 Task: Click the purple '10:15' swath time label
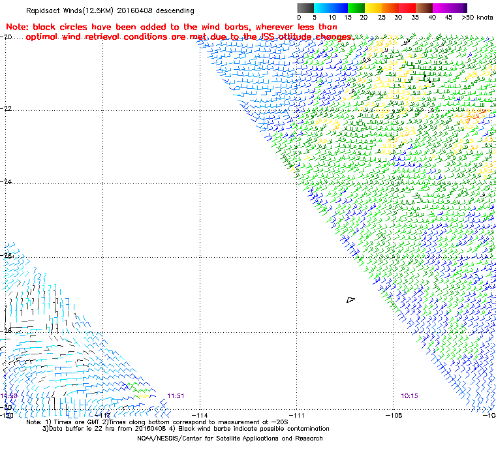pos(409,396)
